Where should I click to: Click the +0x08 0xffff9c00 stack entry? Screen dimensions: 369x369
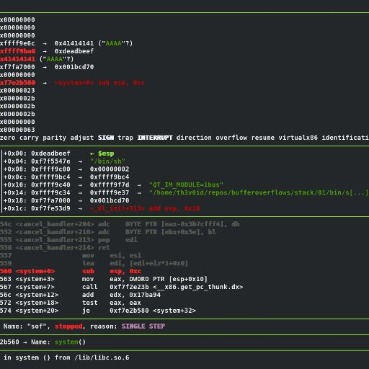37,169
